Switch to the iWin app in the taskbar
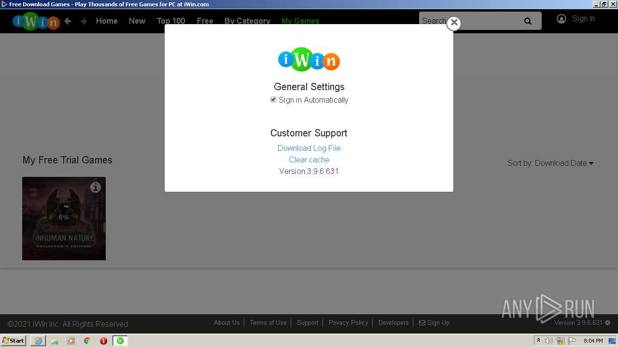The image size is (618, 347). (x=120, y=341)
